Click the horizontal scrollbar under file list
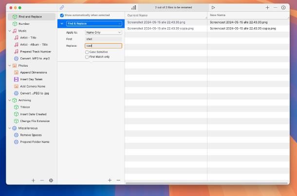297x196 pixels. coord(206,183)
